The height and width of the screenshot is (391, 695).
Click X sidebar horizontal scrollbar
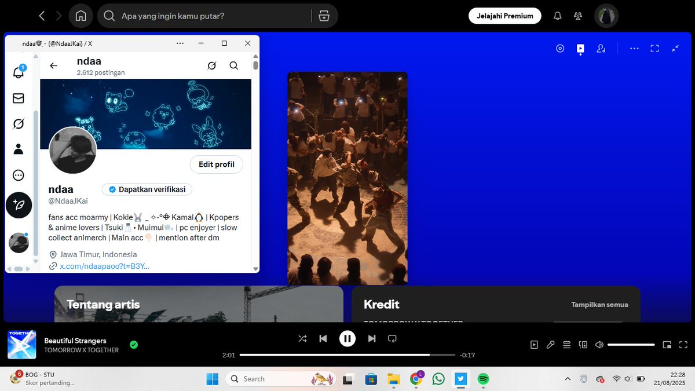coord(18,269)
